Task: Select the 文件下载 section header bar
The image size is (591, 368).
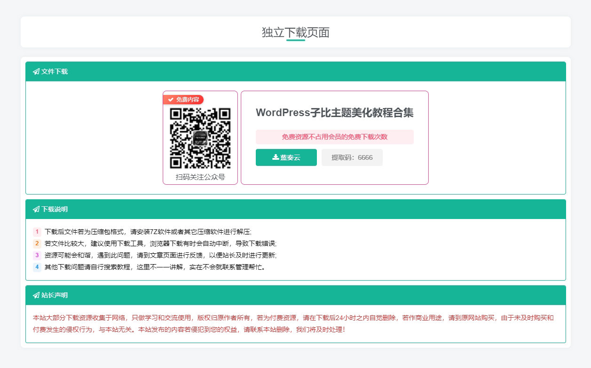Action: [x=295, y=71]
